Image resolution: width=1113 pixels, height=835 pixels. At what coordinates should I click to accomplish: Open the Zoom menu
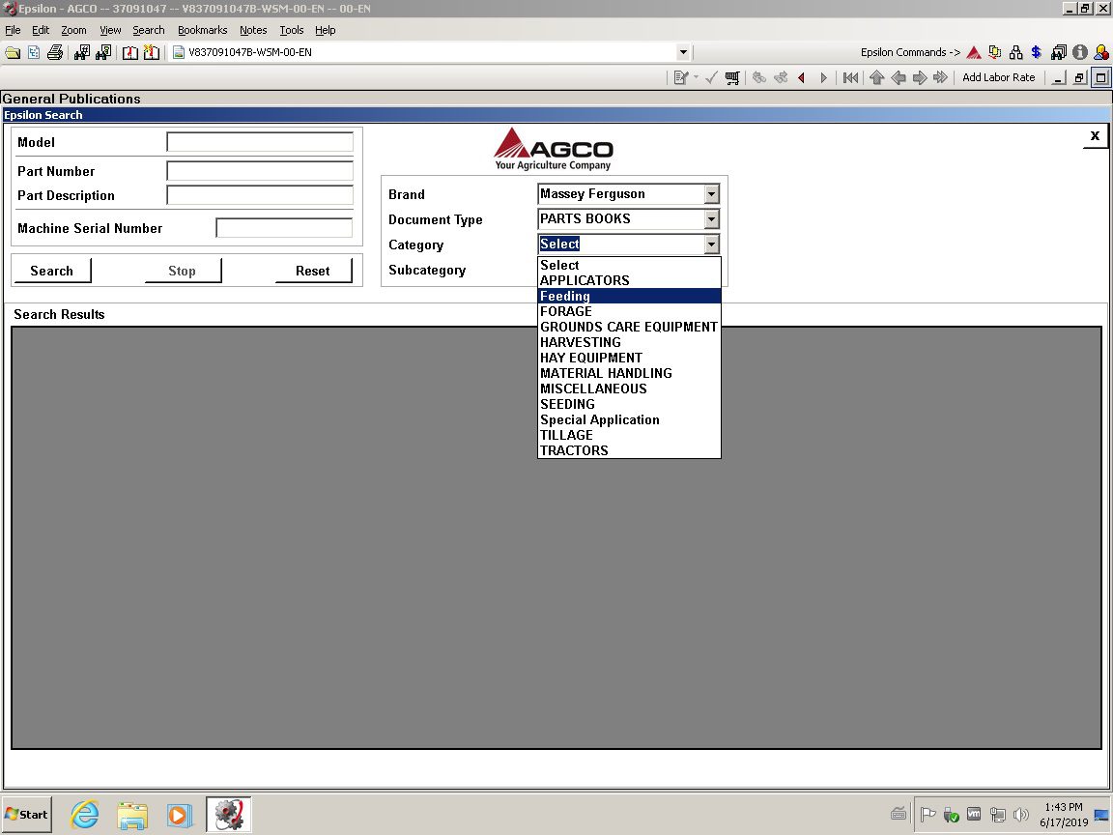[73, 30]
